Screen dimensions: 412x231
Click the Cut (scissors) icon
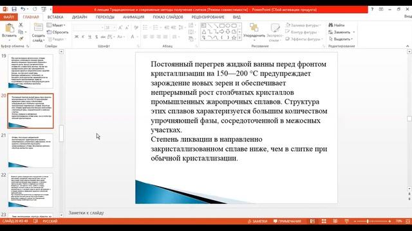point(21,25)
